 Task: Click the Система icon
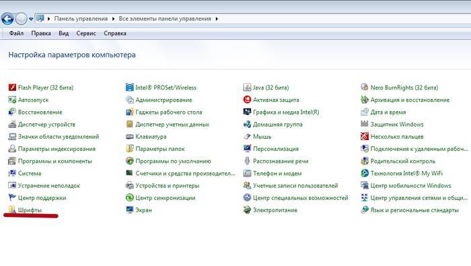click(x=12, y=174)
